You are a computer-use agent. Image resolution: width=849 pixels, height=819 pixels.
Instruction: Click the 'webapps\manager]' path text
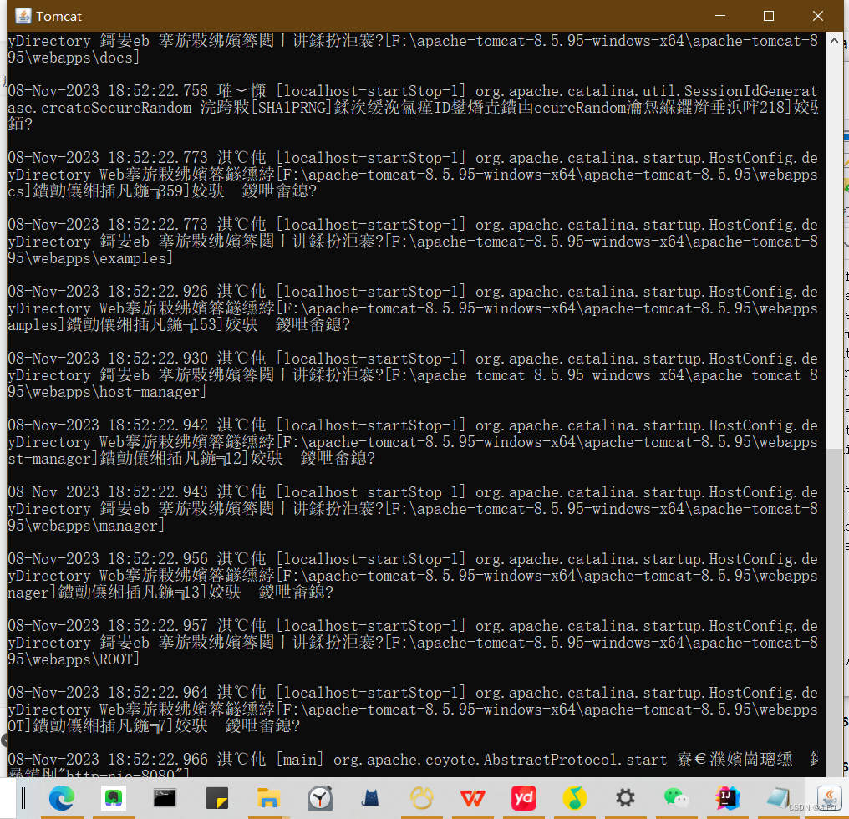98,526
